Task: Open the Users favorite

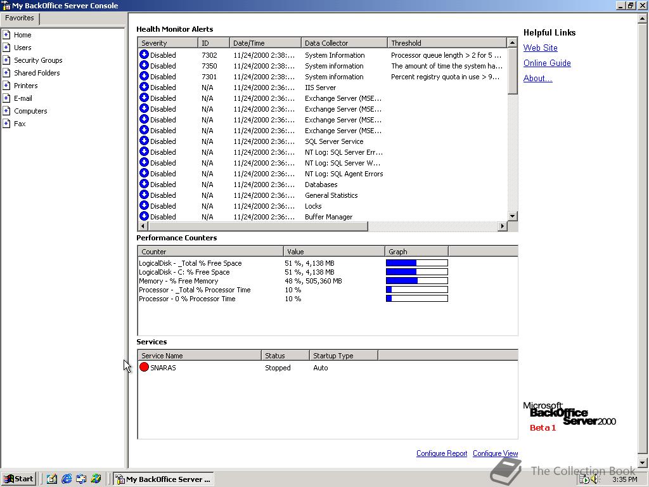Action: [22, 48]
